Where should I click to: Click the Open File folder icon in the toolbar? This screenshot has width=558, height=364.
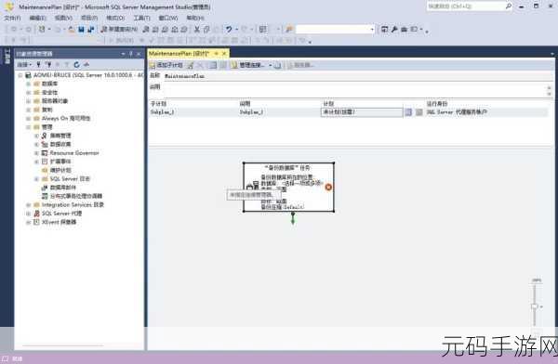[x=72, y=30]
